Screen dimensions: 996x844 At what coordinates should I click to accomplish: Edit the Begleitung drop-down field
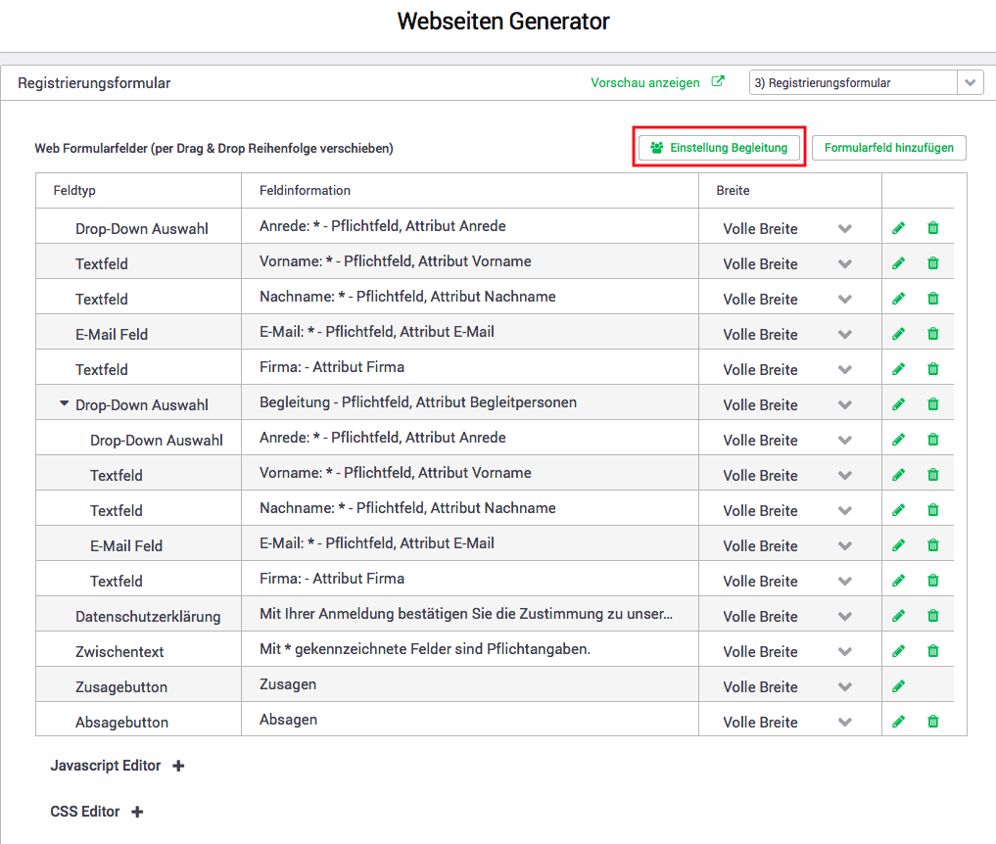[x=898, y=404]
